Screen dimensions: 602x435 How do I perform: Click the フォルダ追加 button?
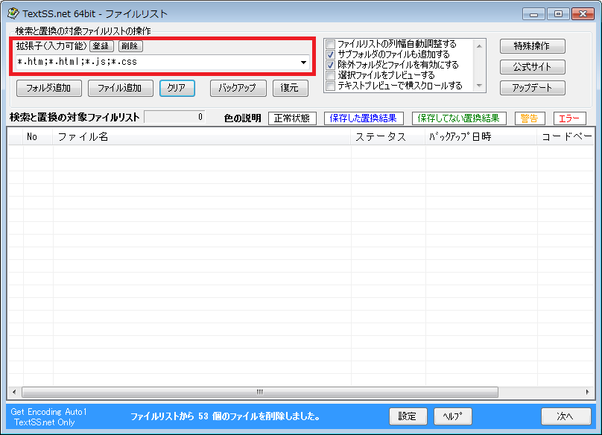tap(48, 88)
